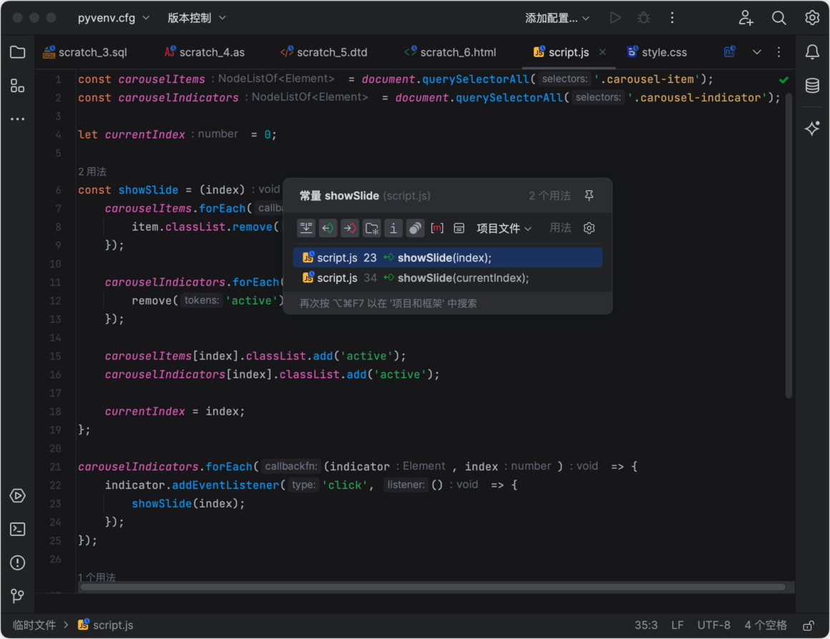Screen dimensions: 830x639
Task: Open the Terminal tool window
Action: click(17, 529)
